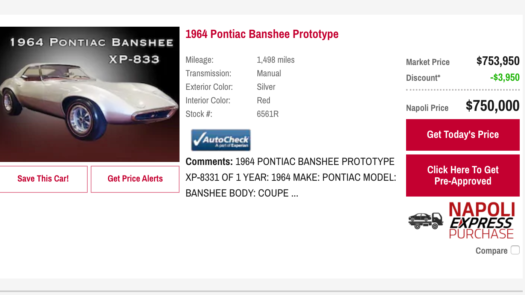Select the stock number 6561R

[x=268, y=114]
